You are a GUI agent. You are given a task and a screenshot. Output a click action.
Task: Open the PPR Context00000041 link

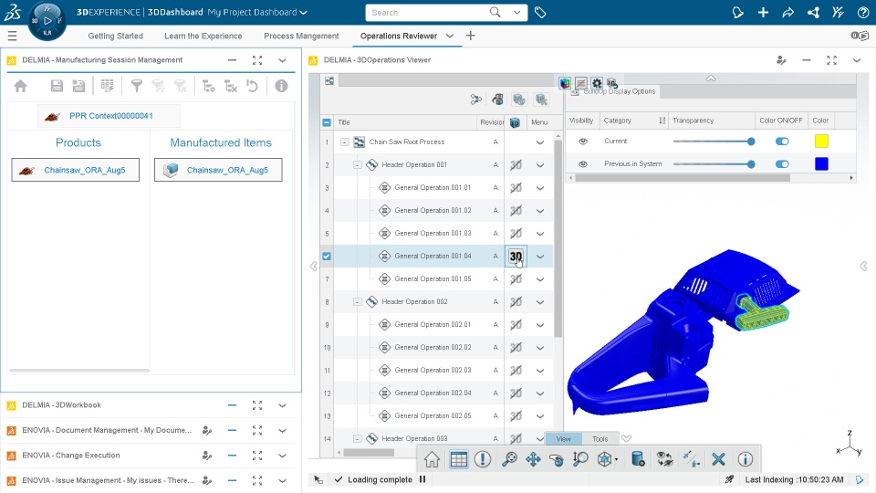(x=111, y=116)
